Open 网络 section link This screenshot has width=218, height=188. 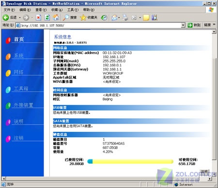(18, 72)
